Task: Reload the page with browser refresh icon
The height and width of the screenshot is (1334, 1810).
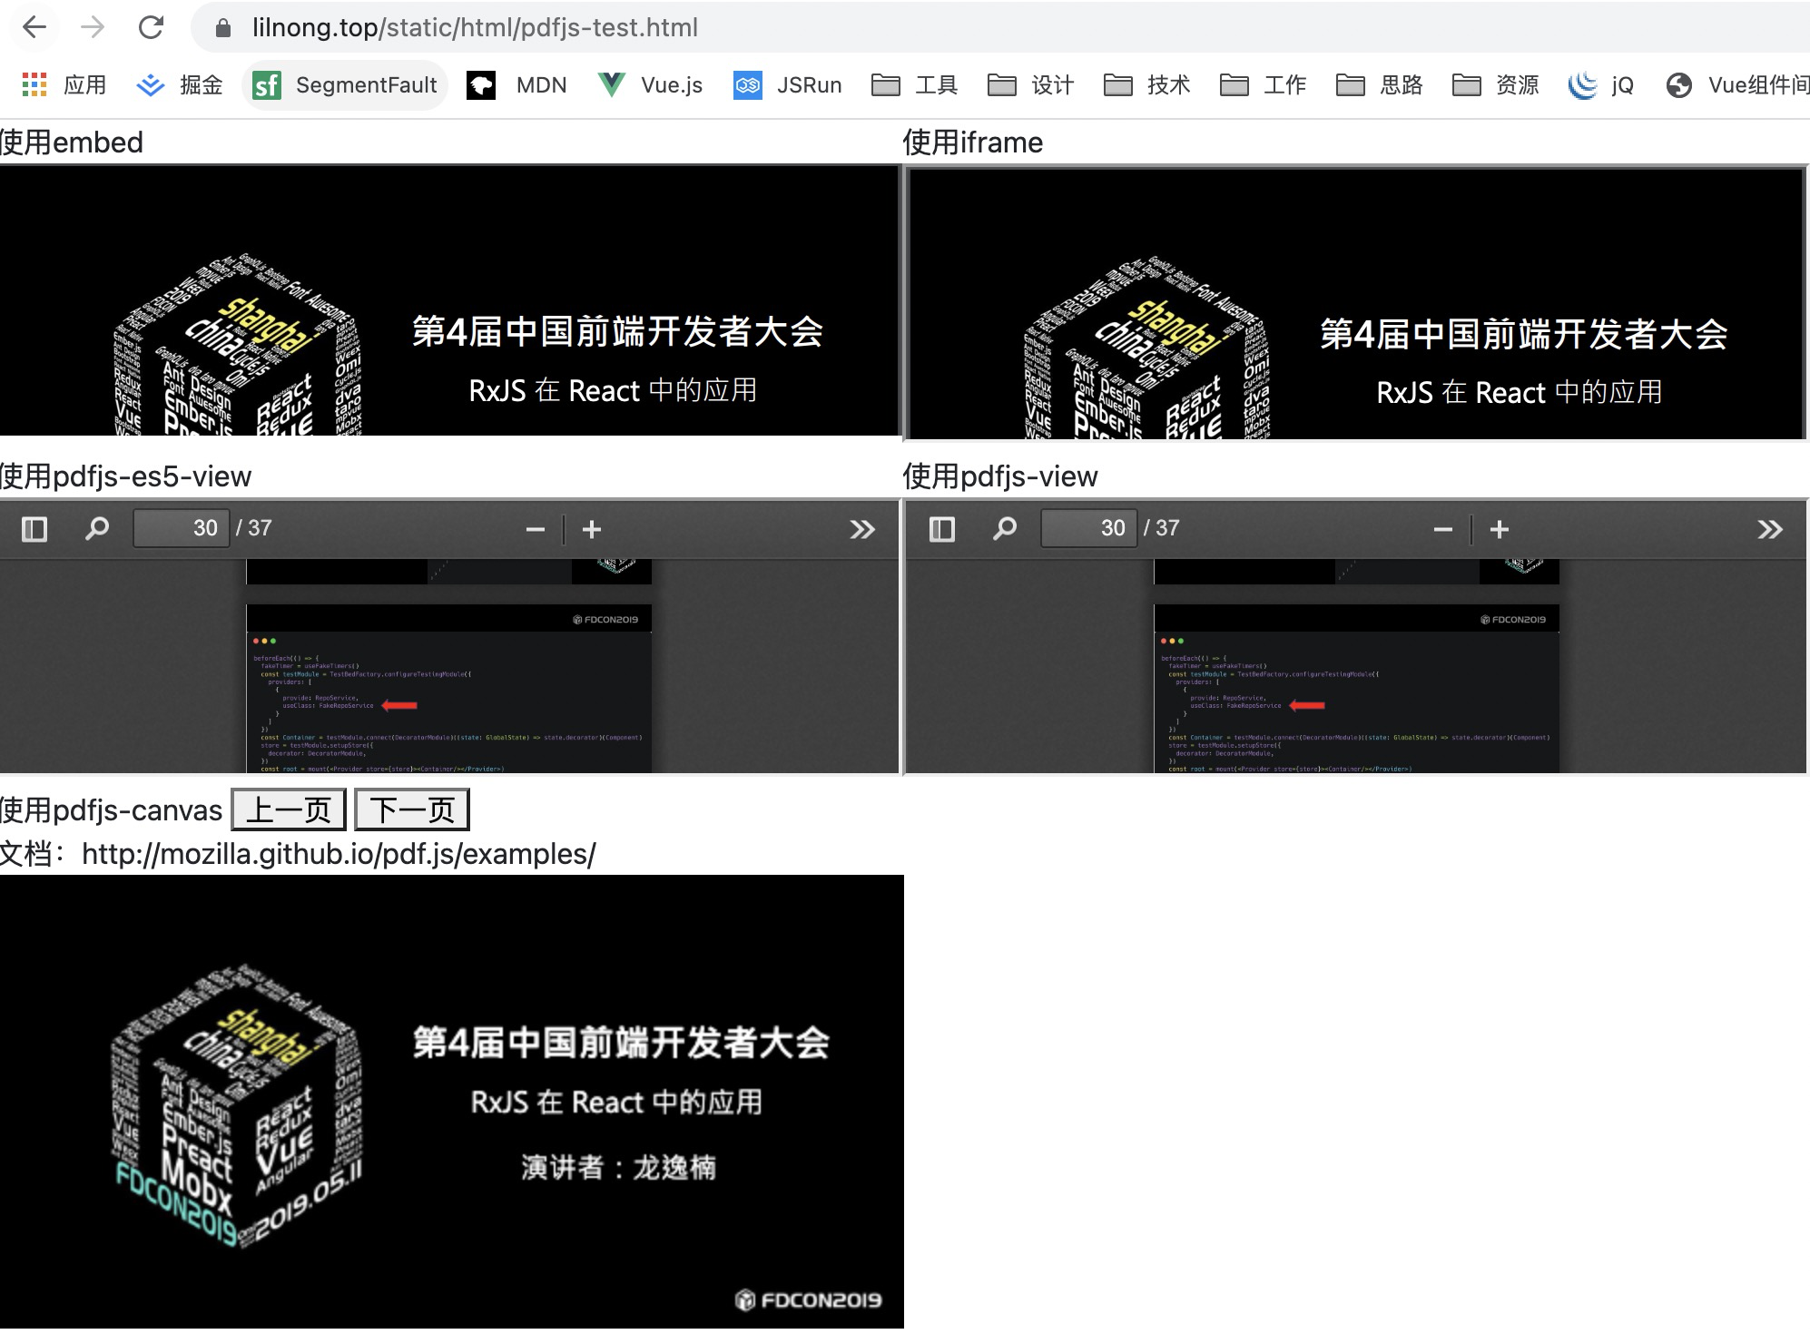Action: tap(151, 27)
